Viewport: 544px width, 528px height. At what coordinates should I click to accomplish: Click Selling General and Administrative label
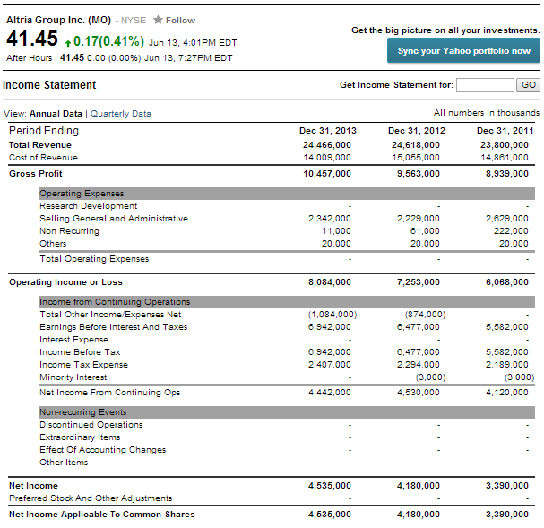coord(114,219)
